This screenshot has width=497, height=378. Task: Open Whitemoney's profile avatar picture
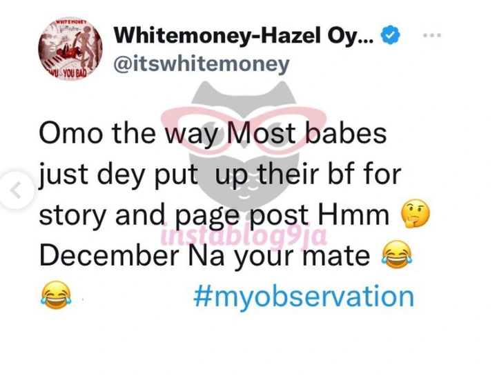point(70,49)
